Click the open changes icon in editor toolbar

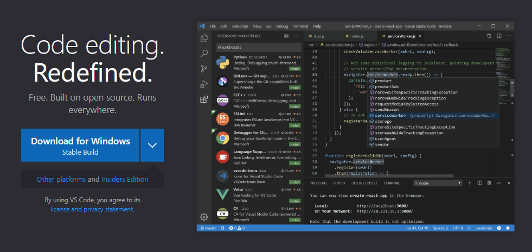[489, 36]
